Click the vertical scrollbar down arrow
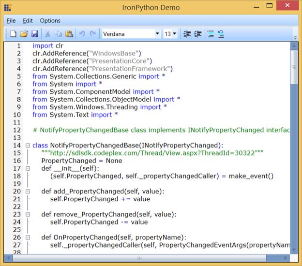This screenshot has height=266, width=302. click(x=294, y=250)
